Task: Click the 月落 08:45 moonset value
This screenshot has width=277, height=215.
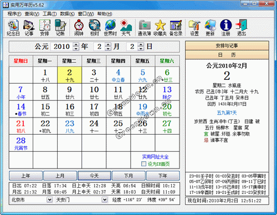Action: 54,192
